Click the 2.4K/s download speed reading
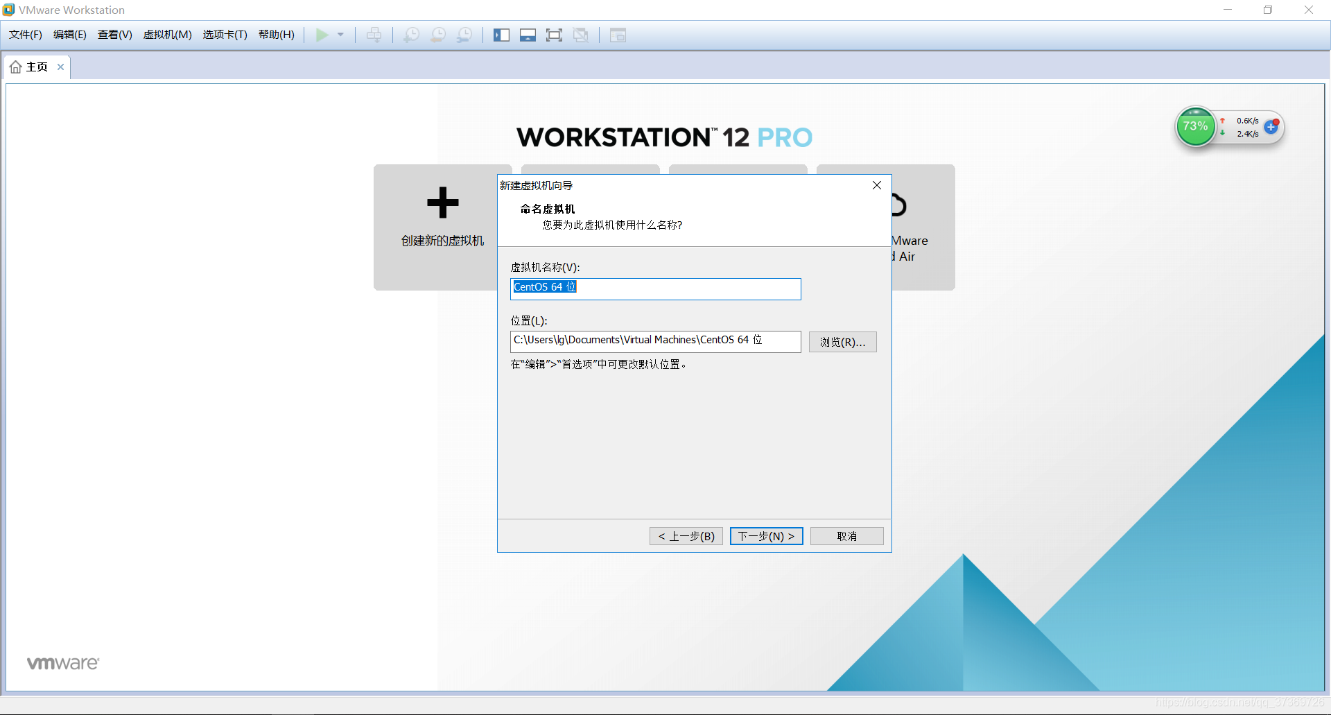Viewport: 1331px width, 715px height. click(x=1248, y=134)
